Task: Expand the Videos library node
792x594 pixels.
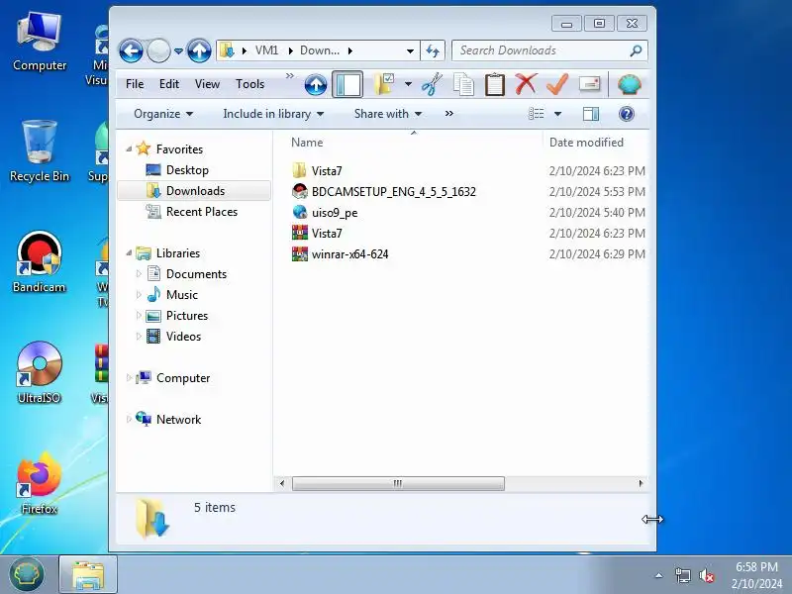Action: click(x=139, y=337)
